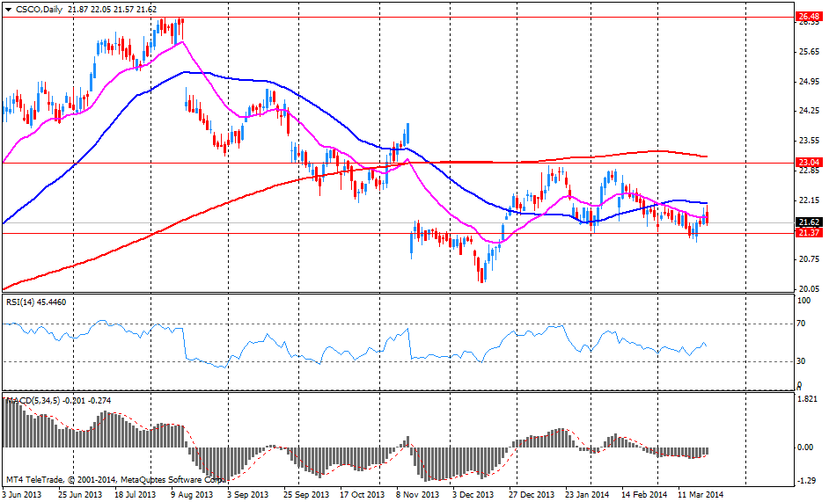Click the 3 Sep 2013 date label
829x502 pixels.
(248, 495)
